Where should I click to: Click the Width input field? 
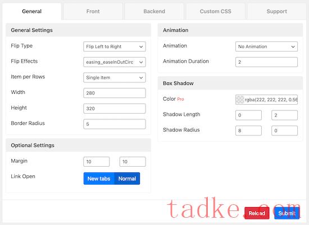[115, 93]
